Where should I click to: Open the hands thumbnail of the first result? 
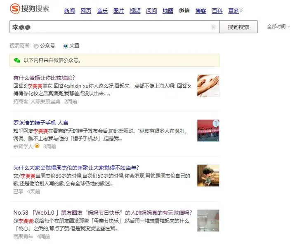pos(208,86)
